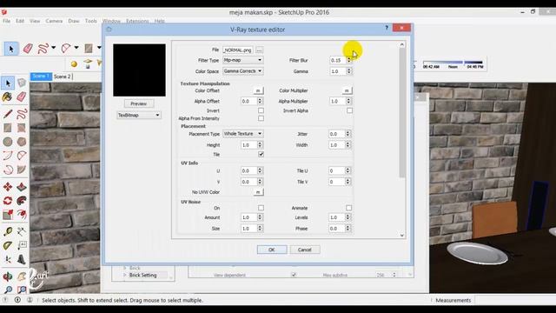The width and height of the screenshot is (556, 313).
Task: Enable the Invert checkbox
Action: pyautogui.click(x=261, y=110)
